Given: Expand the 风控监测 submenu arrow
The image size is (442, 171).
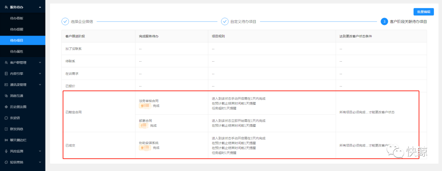Looking at the screenshot, I should point(40,151).
